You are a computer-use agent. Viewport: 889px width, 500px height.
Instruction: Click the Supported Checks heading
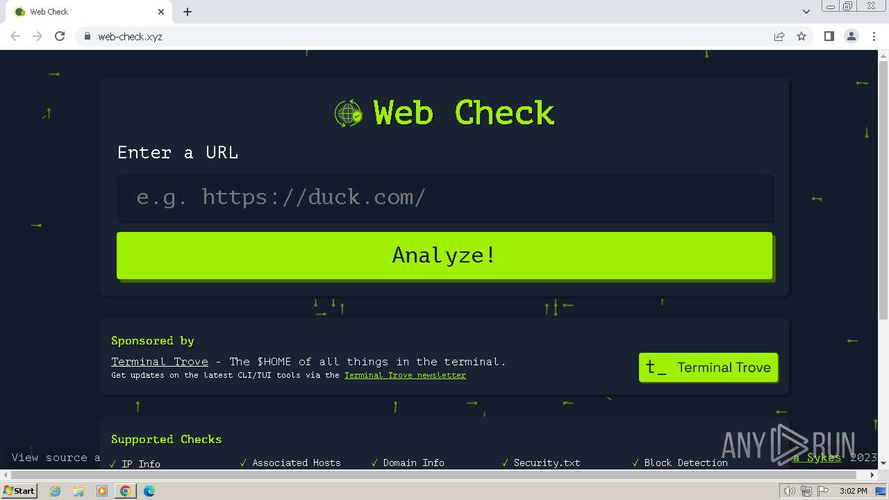[166, 440]
